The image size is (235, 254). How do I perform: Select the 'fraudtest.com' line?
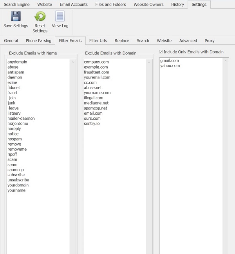[x=96, y=72]
